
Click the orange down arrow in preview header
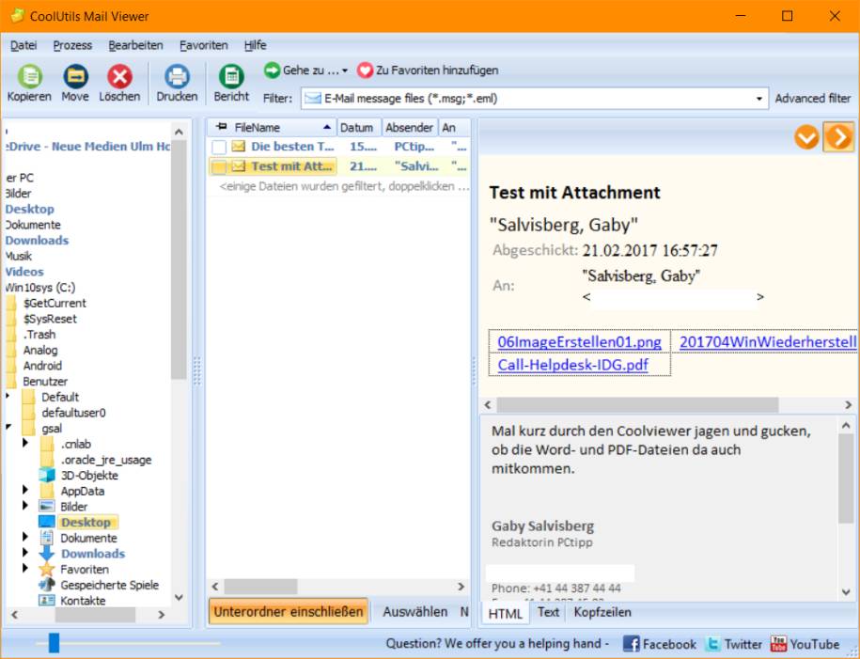click(x=806, y=137)
